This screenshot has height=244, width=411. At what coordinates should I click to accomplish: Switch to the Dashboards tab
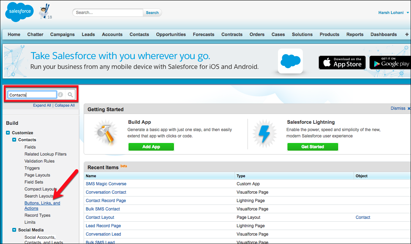click(384, 34)
